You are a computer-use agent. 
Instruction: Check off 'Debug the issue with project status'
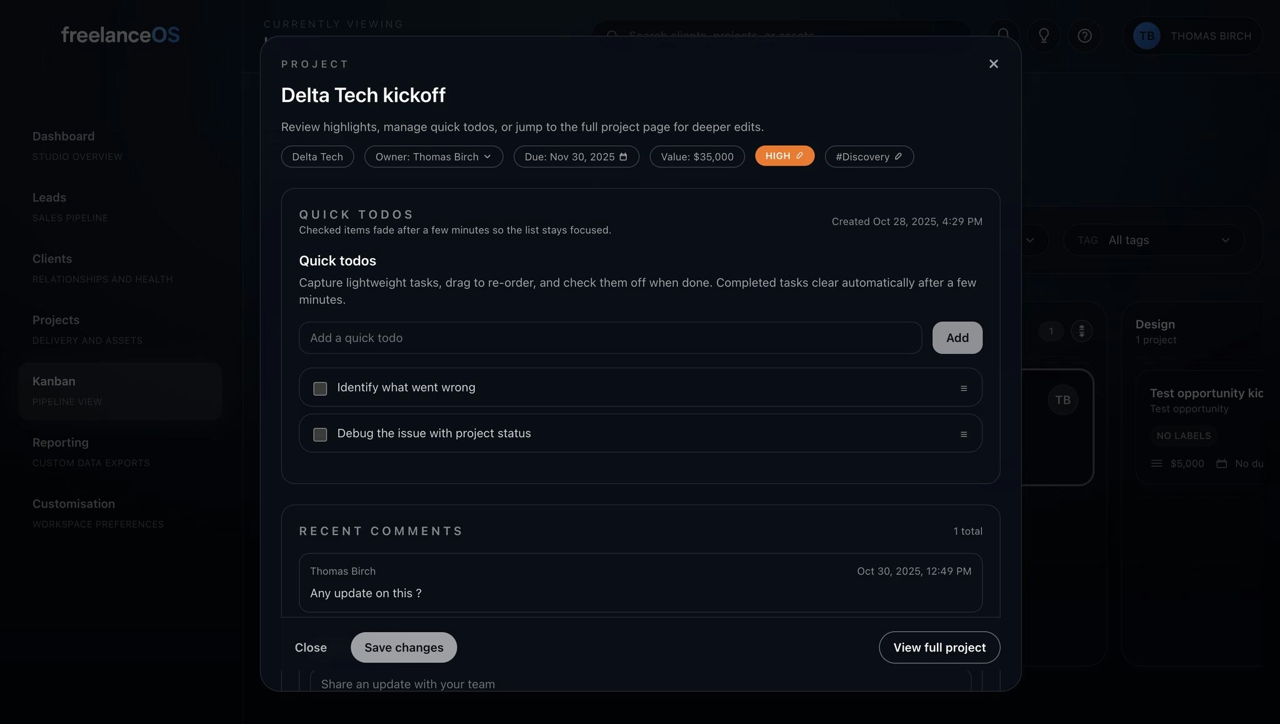coord(319,434)
